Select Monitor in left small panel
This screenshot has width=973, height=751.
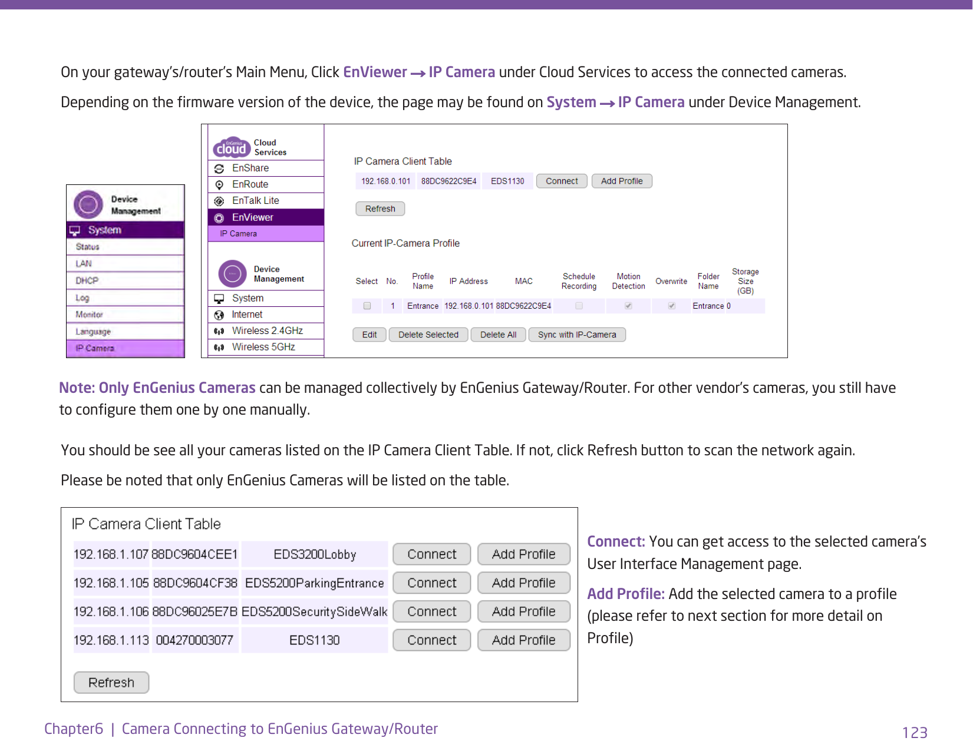[126, 315]
